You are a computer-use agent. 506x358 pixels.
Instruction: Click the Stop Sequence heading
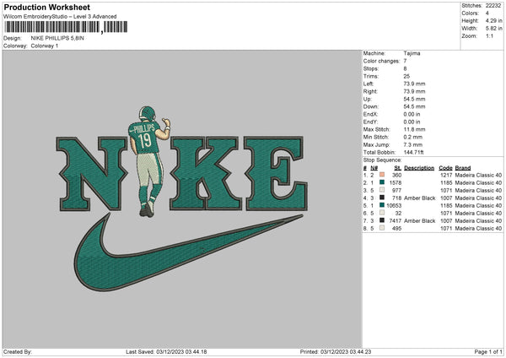pyautogui.click(x=384, y=159)
